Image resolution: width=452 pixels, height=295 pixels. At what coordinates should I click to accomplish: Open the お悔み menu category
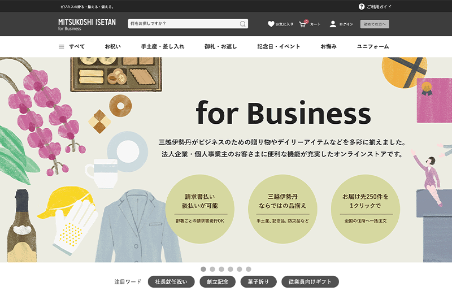[328, 47]
